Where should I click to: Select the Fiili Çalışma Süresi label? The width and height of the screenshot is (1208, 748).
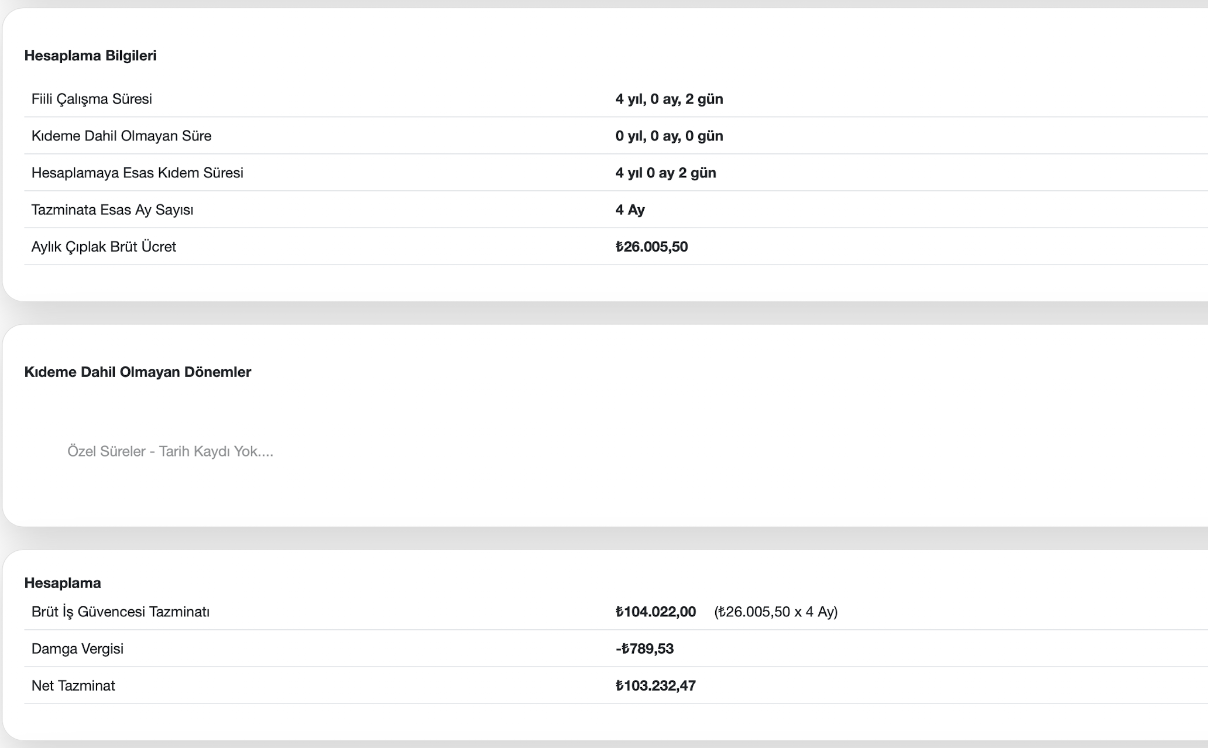[x=91, y=99]
